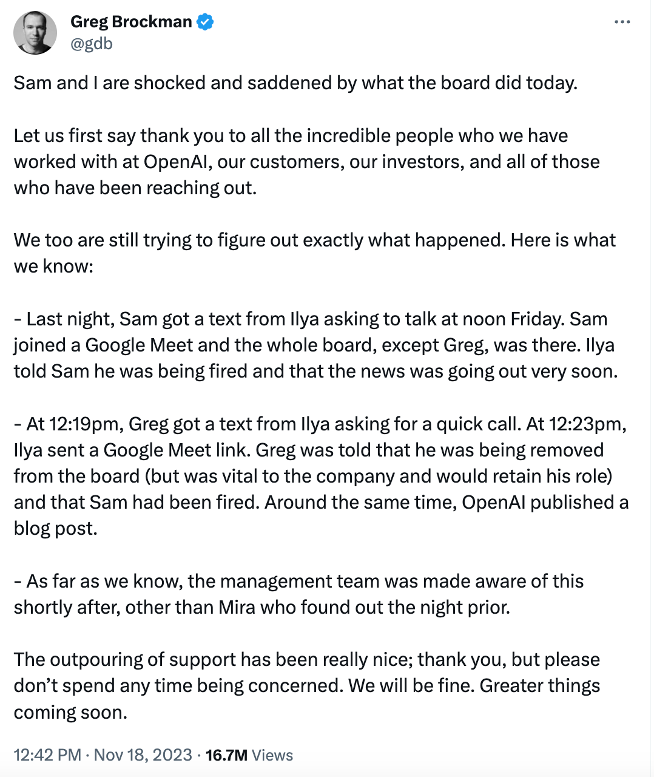Screen dimensions: 654x777
Task: Click the blue verified checkmark badge
Action: pos(206,22)
